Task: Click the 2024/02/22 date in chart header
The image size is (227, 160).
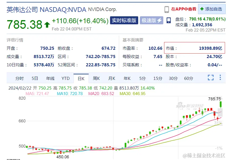Action: click(x=20, y=88)
